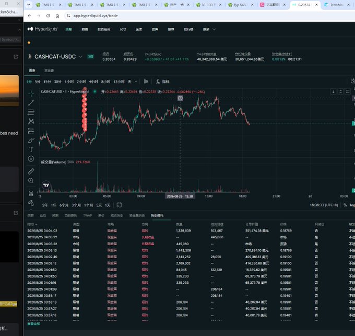Image resolution: width=355 pixels, height=336 pixels.
Task: Click the 3倍 leverage badge
Action: (90, 56)
